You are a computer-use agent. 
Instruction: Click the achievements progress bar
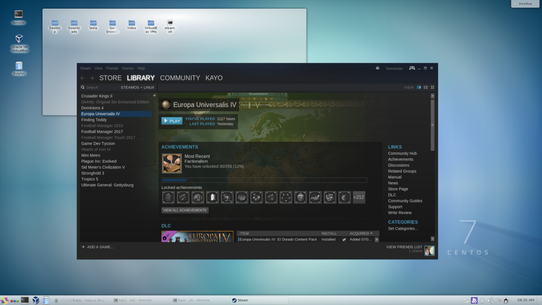point(264,180)
